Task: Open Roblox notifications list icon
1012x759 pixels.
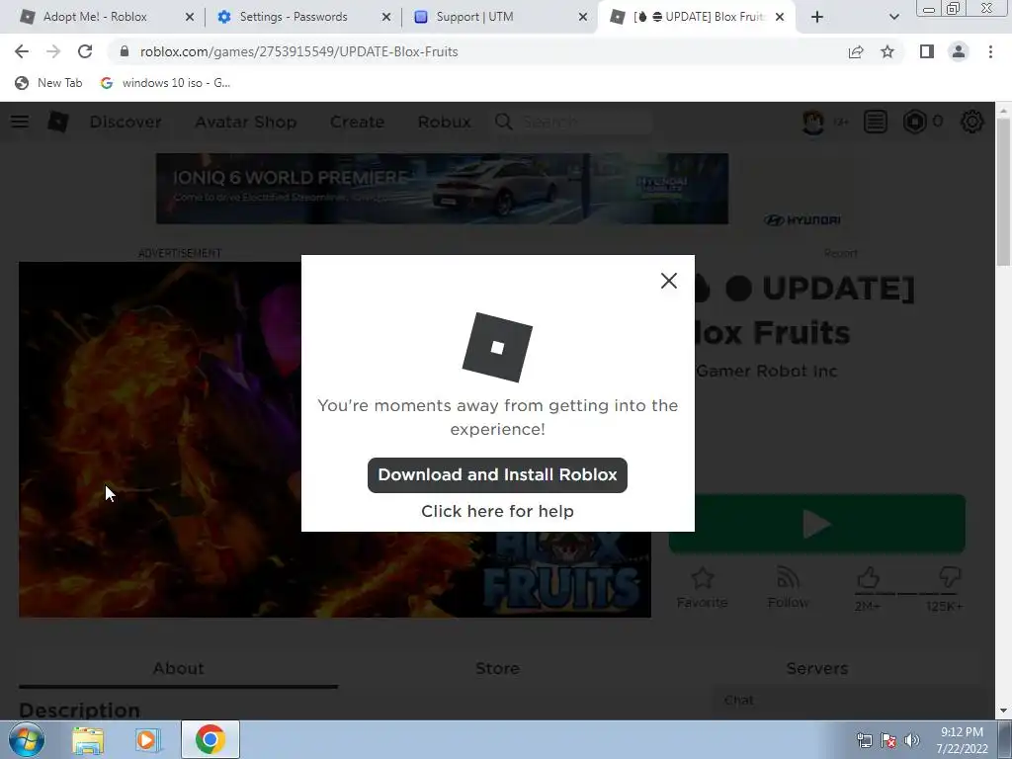Action: click(x=876, y=122)
